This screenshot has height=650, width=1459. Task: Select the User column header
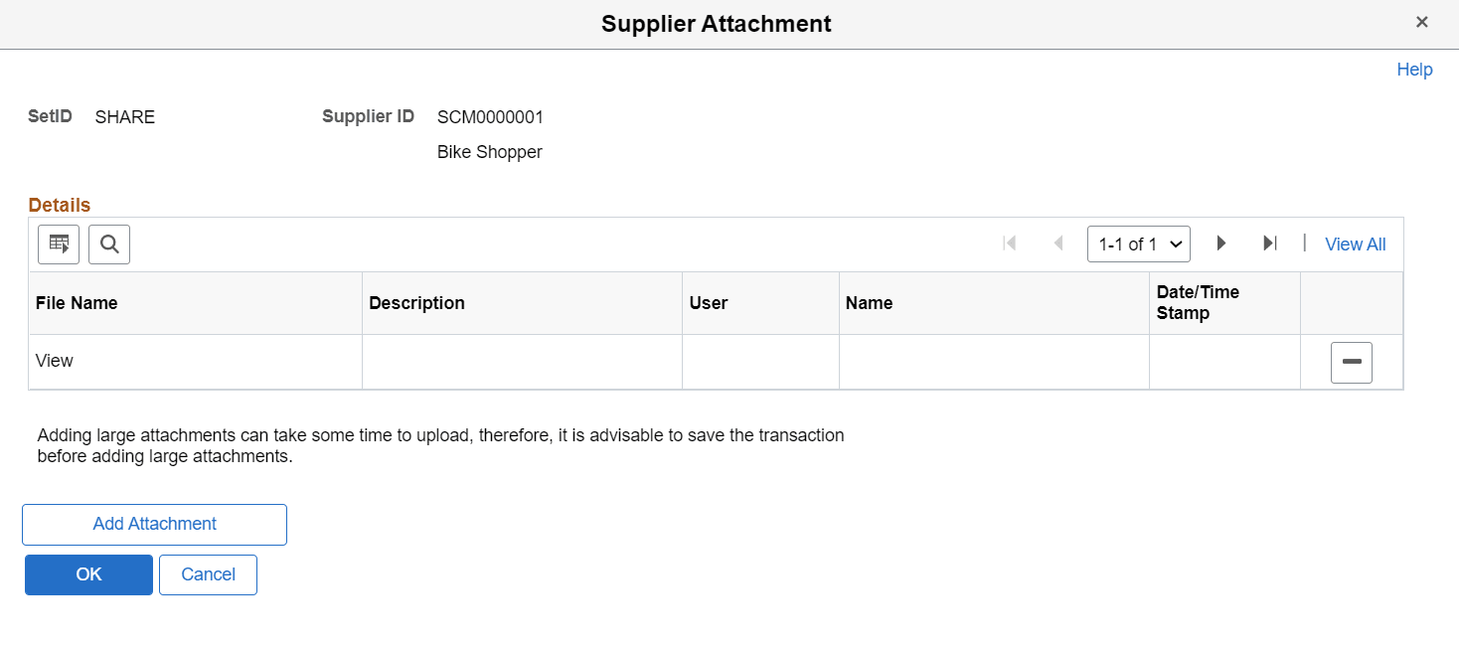[x=709, y=302]
